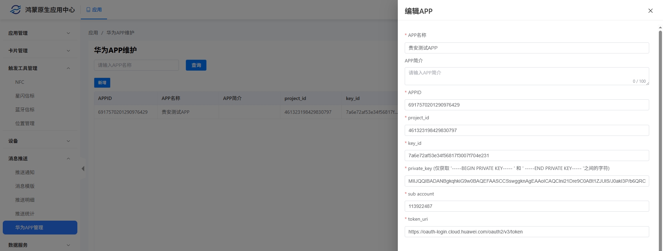Click the 应用 breadcrumb link
The width and height of the screenshot is (663, 251).
pos(93,33)
